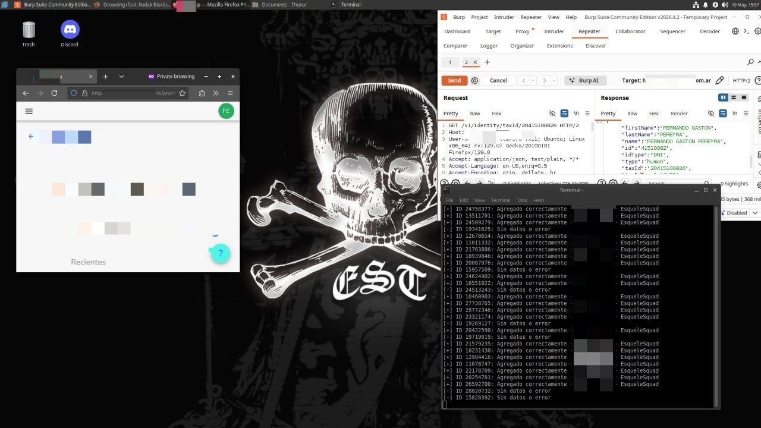This screenshot has width=761, height=428.
Task: Go back in Firefox toolbar
Action: point(26,93)
